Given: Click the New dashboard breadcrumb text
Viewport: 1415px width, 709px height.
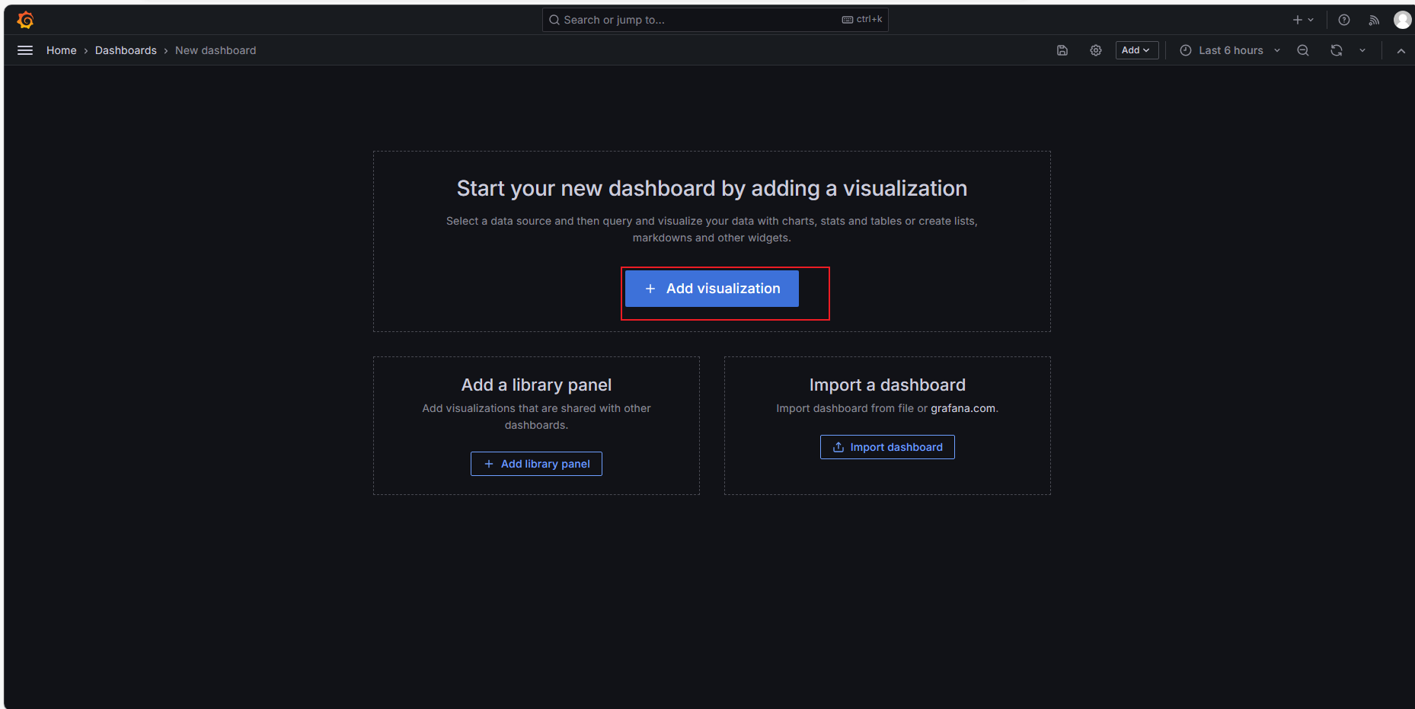Looking at the screenshot, I should pos(216,50).
